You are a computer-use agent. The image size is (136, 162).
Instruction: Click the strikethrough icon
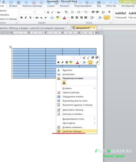[37, 18]
